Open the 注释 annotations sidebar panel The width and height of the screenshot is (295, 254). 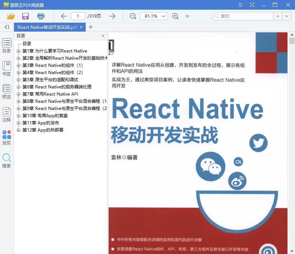pyautogui.click(x=6, y=115)
